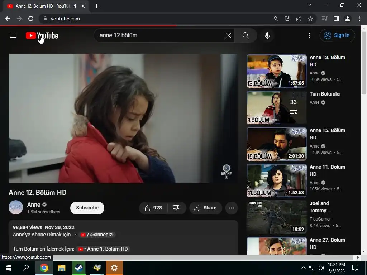Open the volume tray icon
This screenshot has width=367, height=275.
pos(321,268)
